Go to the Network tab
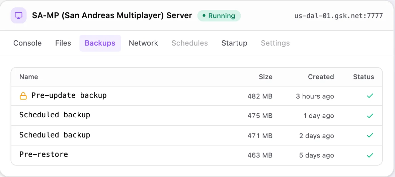395x177 pixels. (143, 43)
